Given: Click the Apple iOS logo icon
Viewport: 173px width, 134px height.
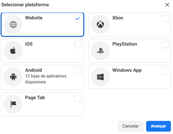Looking at the screenshot, I should (x=13, y=51).
